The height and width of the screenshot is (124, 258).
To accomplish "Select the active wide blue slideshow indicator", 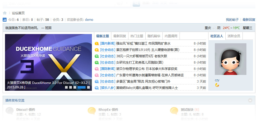I will (x=82, y=87).
